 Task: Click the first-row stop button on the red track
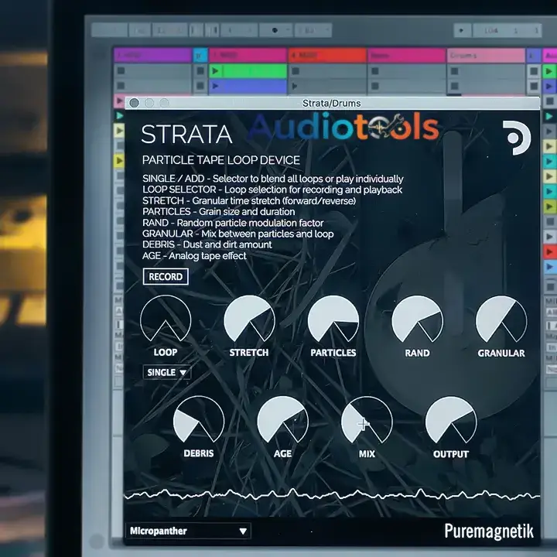click(296, 71)
